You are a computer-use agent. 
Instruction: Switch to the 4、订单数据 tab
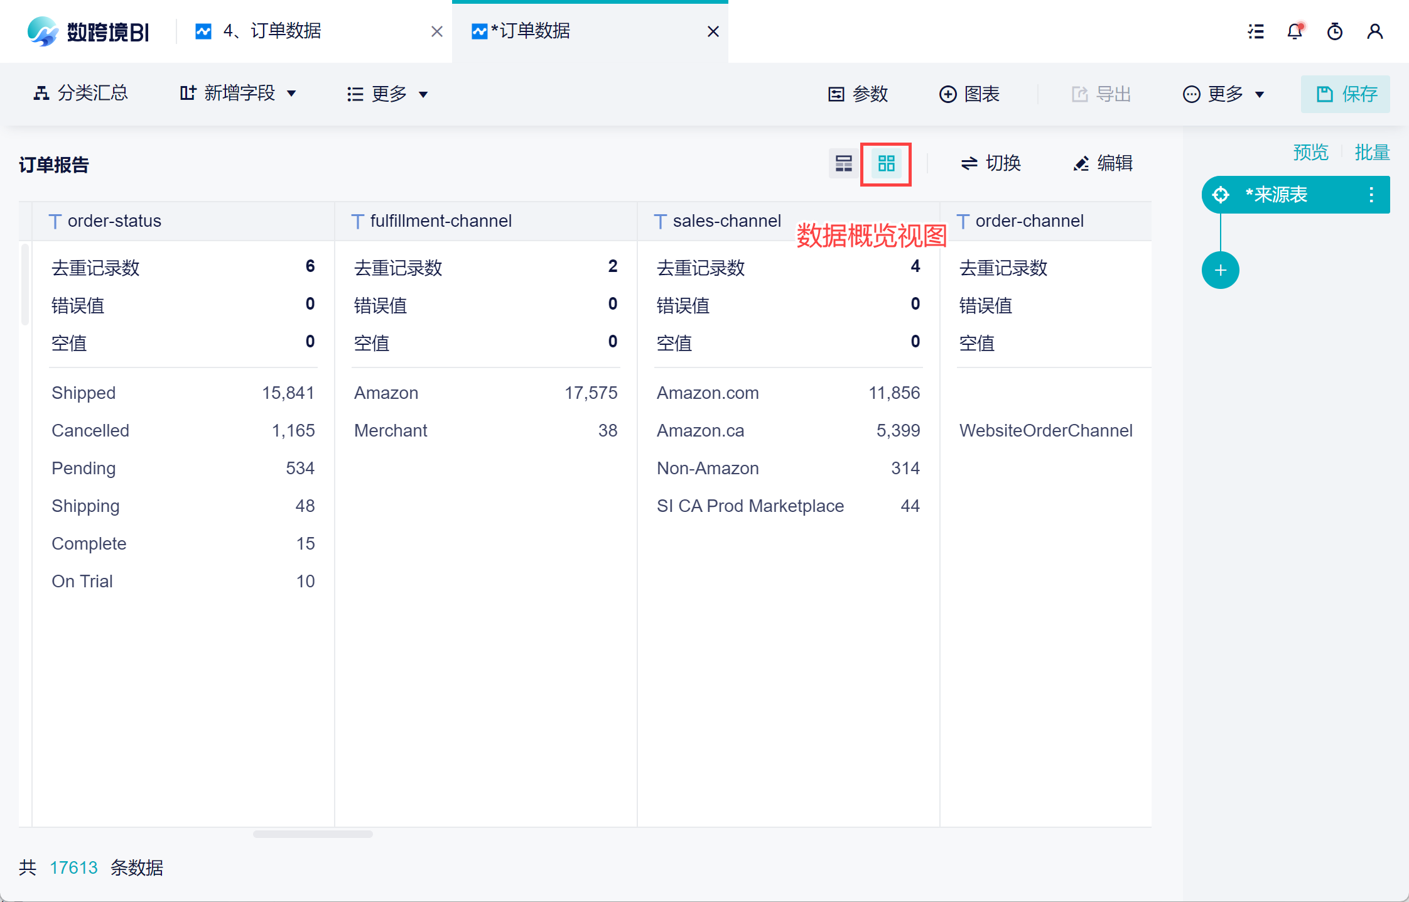click(272, 31)
